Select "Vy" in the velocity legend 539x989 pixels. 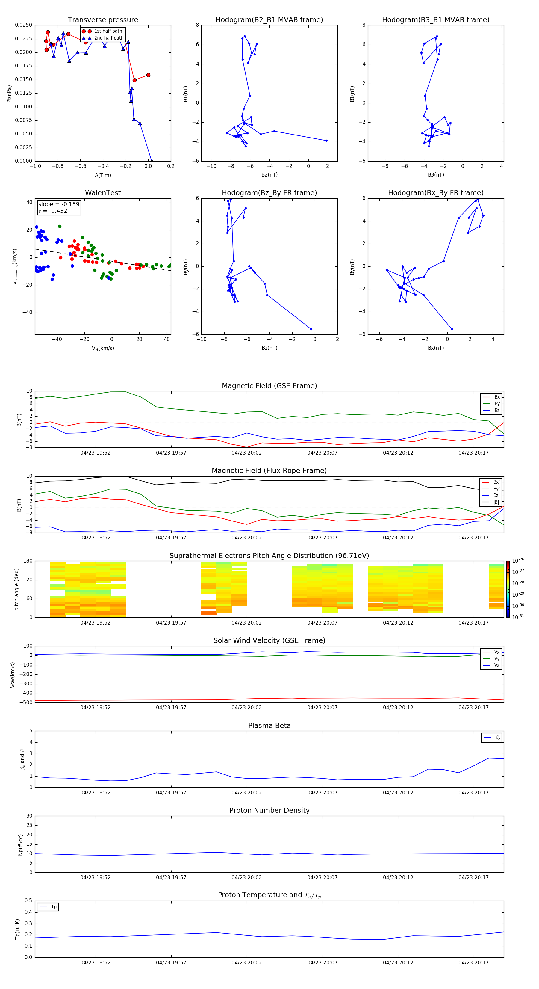491,658
